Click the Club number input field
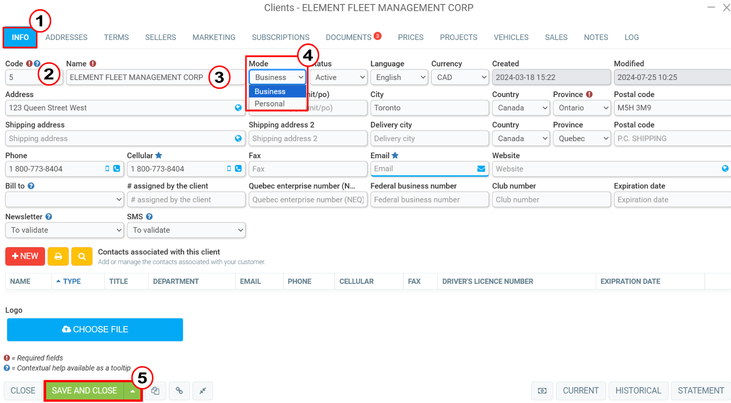Screen dimensions: 731x403 [551, 200]
